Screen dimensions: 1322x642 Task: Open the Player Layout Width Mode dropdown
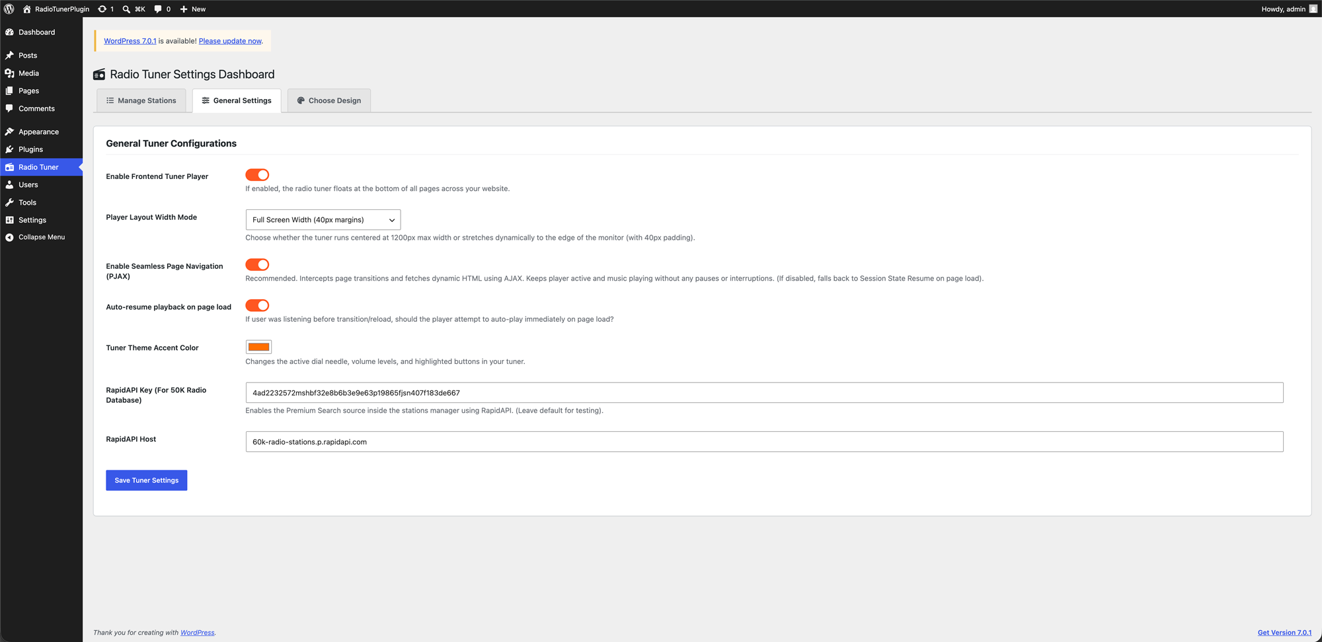tap(323, 220)
